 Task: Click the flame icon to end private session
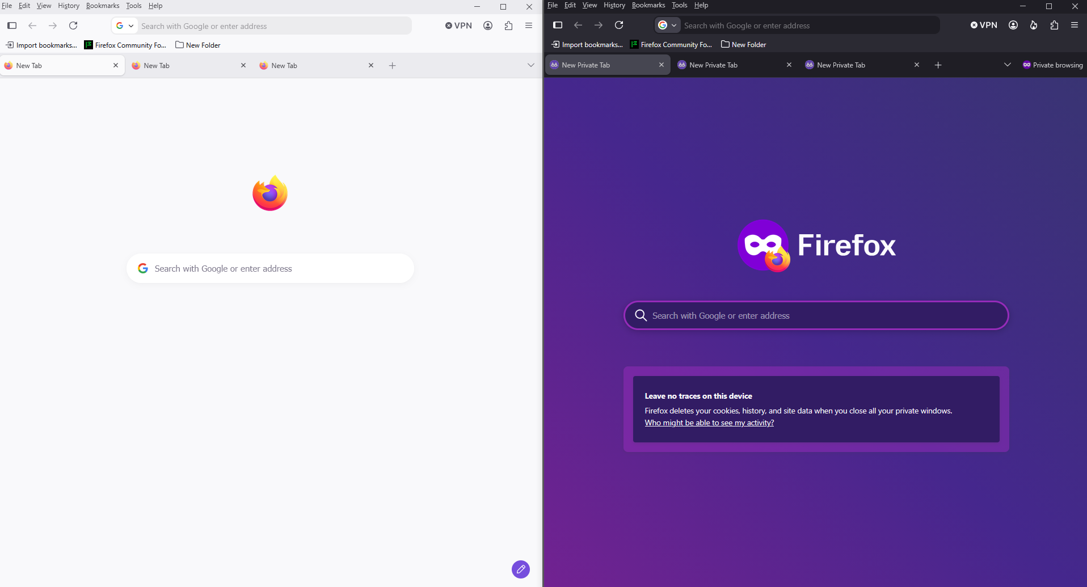click(x=1034, y=25)
